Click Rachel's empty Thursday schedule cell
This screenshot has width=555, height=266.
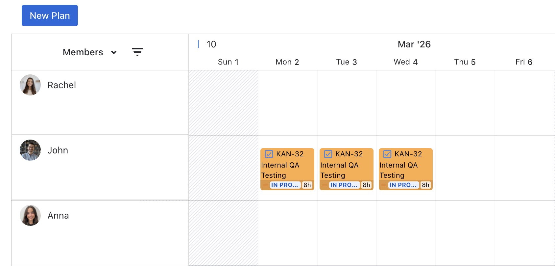(x=465, y=102)
